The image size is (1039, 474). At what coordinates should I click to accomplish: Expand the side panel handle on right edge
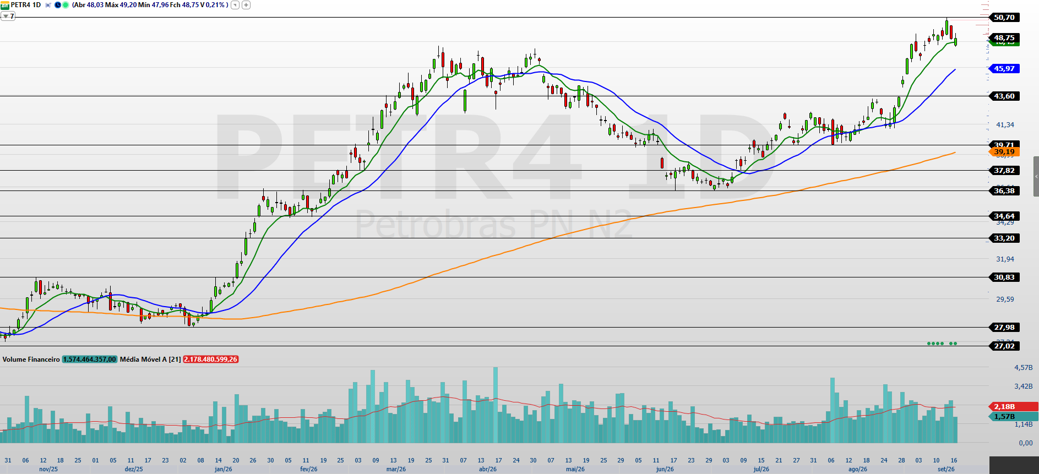1036,177
